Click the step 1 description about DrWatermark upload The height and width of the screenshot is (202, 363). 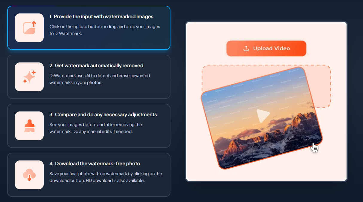pos(105,30)
